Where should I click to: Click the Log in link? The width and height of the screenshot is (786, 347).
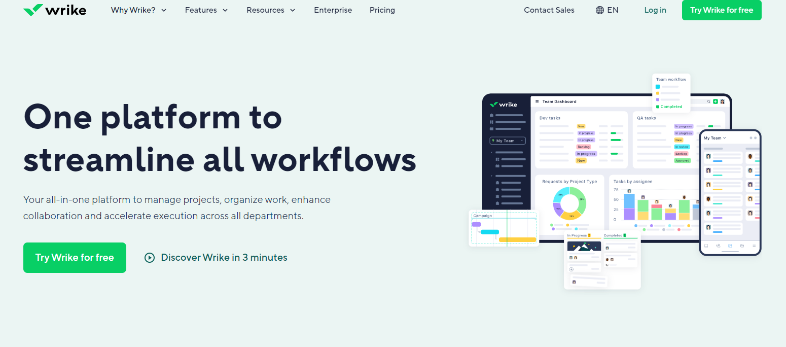[x=655, y=10]
